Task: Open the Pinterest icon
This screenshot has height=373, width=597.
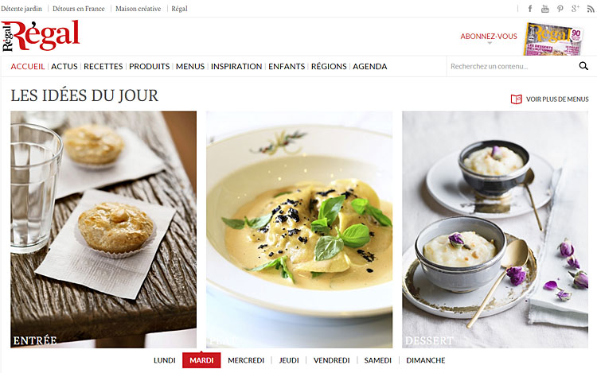Action: 560,9
